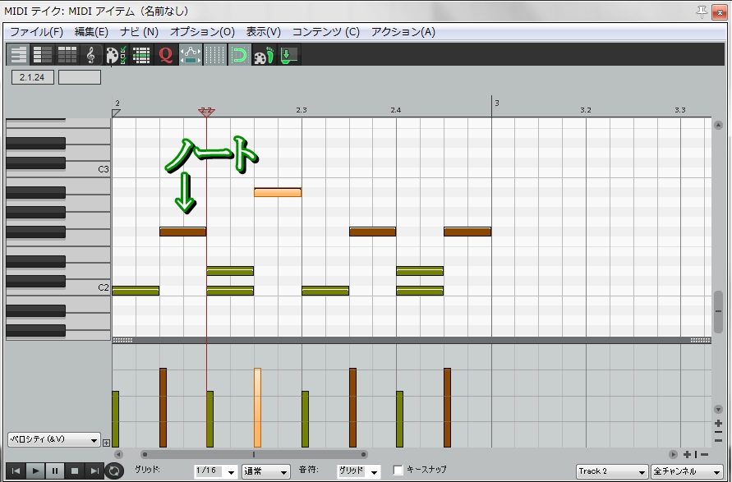Toggle the snap magnet icon
732x482 pixels.
240,54
